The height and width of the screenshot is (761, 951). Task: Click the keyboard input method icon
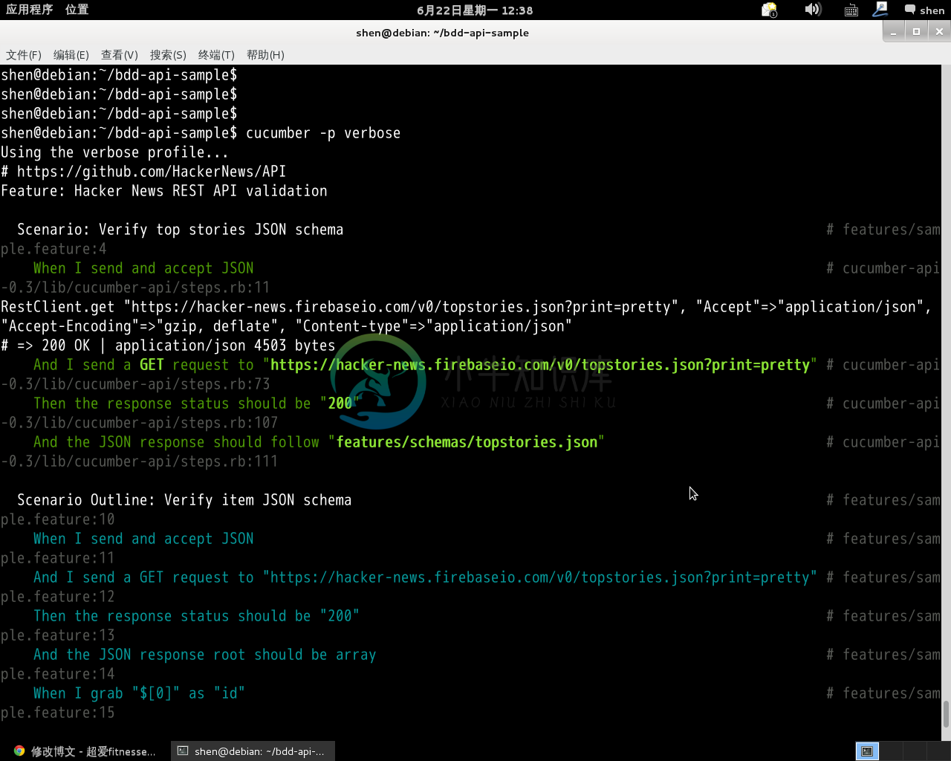click(x=851, y=10)
